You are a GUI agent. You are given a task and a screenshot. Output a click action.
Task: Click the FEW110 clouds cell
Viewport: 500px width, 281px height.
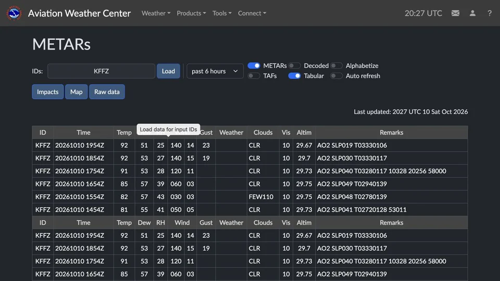coord(263,197)
